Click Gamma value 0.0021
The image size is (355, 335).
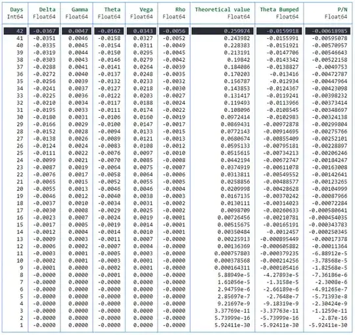(x=78, y=160)
